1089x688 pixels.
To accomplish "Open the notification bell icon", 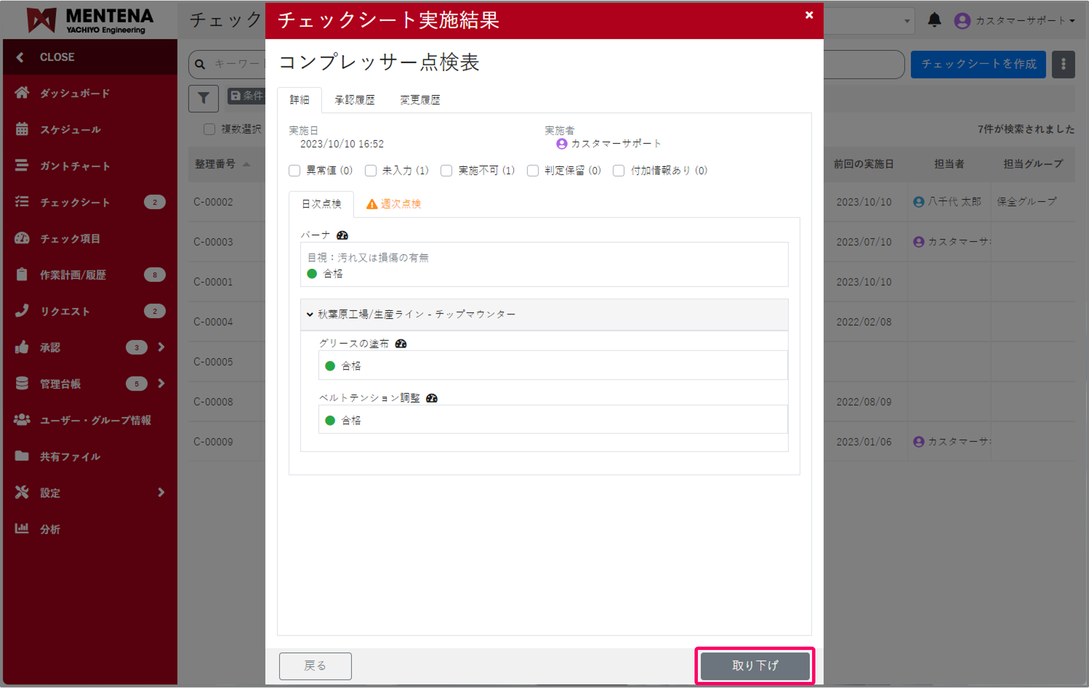I will click(935, 20).
